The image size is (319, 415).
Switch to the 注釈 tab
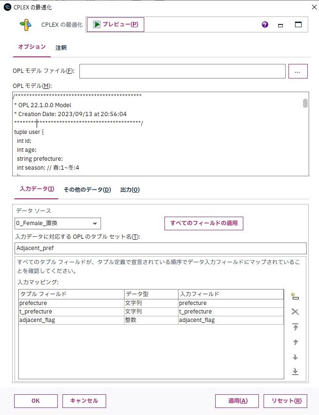(61, 47)
